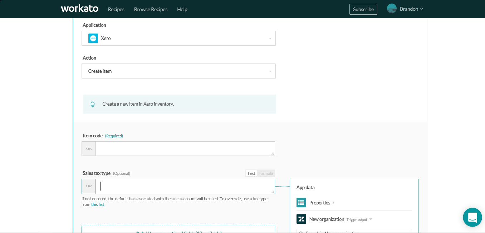The height and width of the screenshot is (233, 485).
Task: Open Browse Recipes in the navigation bar
Action: [151, 9]
